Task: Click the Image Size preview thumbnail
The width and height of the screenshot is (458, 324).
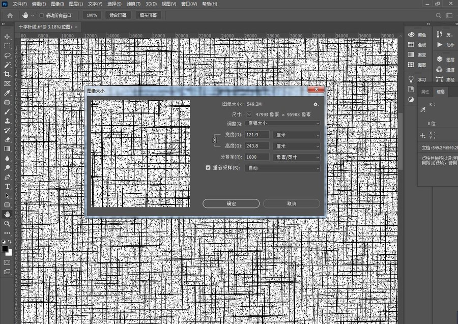Action: tap(140, 154)
